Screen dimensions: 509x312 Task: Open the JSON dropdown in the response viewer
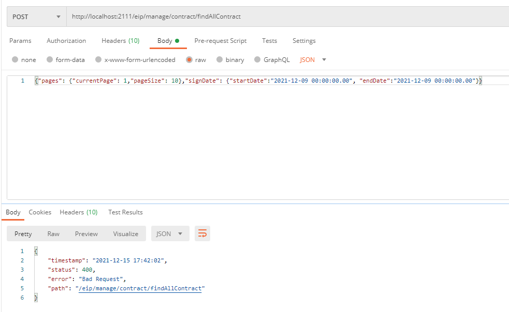click(x=170, y=233)
